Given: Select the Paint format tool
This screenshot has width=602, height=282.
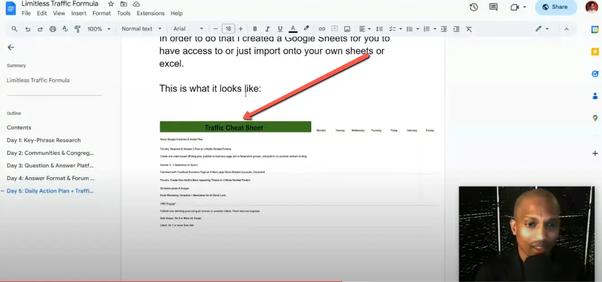Looking at the screenshot, I should point(77,29).
